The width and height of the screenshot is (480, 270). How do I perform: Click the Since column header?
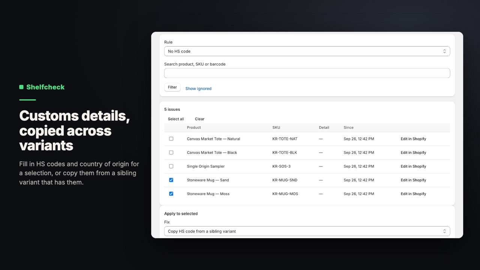348,127
